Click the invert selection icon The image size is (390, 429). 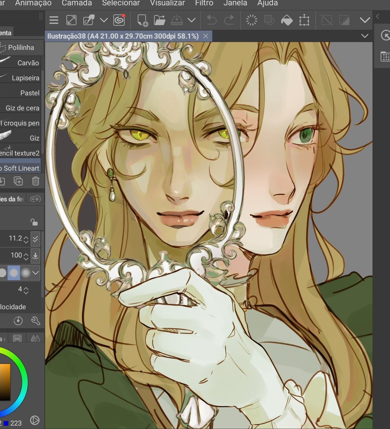click(344, 20)
